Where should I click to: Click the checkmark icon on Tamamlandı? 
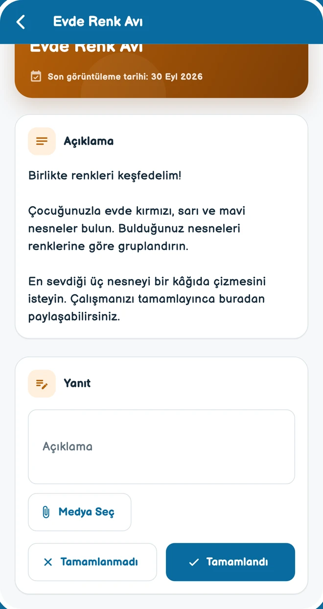click(194, 562)
